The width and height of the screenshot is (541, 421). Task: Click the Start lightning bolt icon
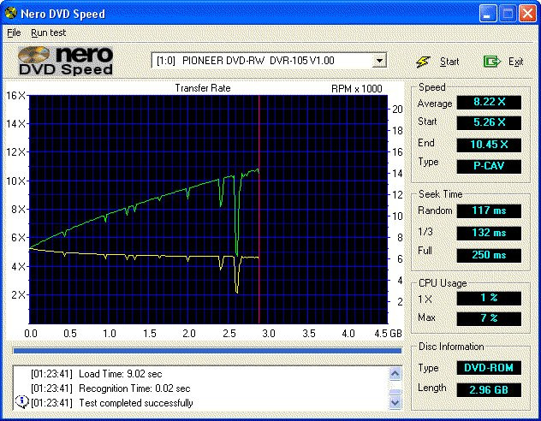(x=423, y=62)
